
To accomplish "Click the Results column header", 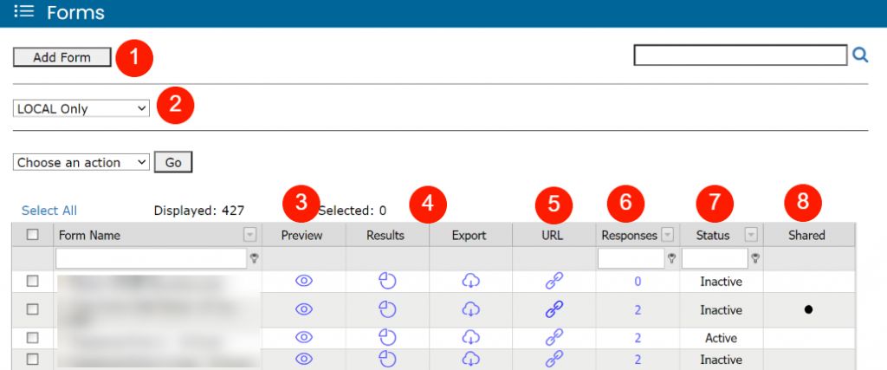I will pos(385,236).
